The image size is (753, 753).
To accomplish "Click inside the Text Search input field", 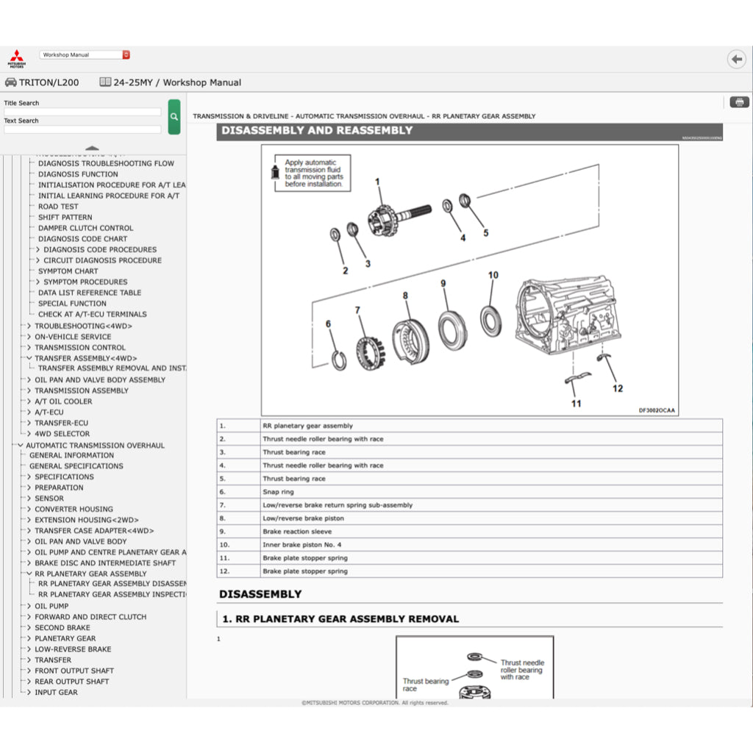I will [82, 129].
